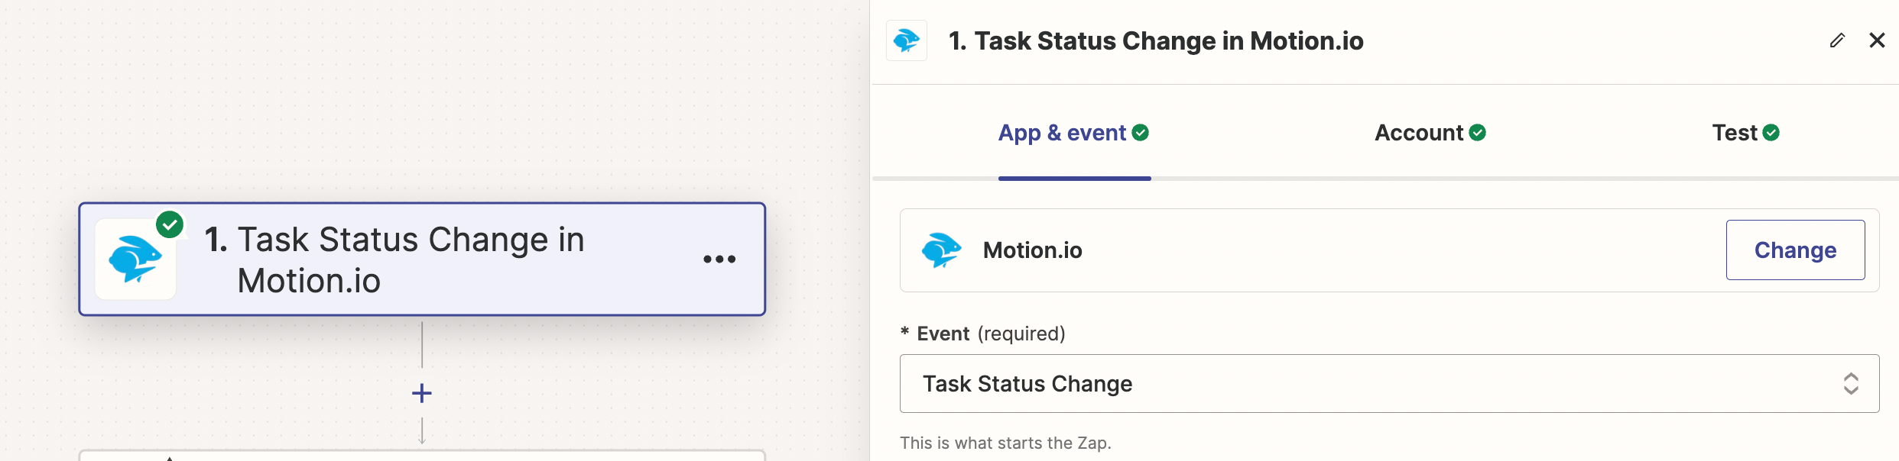Click Motion.io logo on the trigger step card
1899x461 pixels.
pos(135,260)
